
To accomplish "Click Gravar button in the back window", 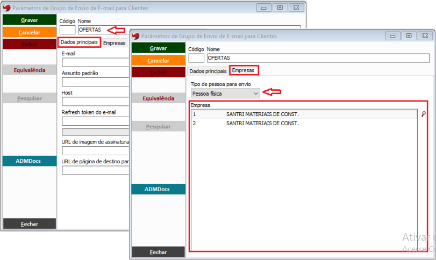I will [x=29, y=20].
